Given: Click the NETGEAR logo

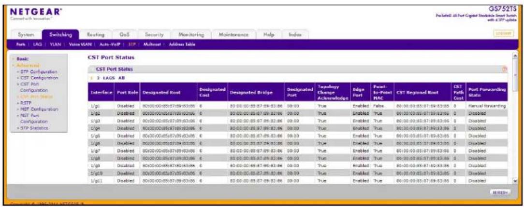Looking at the screenshot, I should pos(35,13).
